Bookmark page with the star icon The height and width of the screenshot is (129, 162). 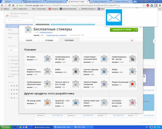144,5
